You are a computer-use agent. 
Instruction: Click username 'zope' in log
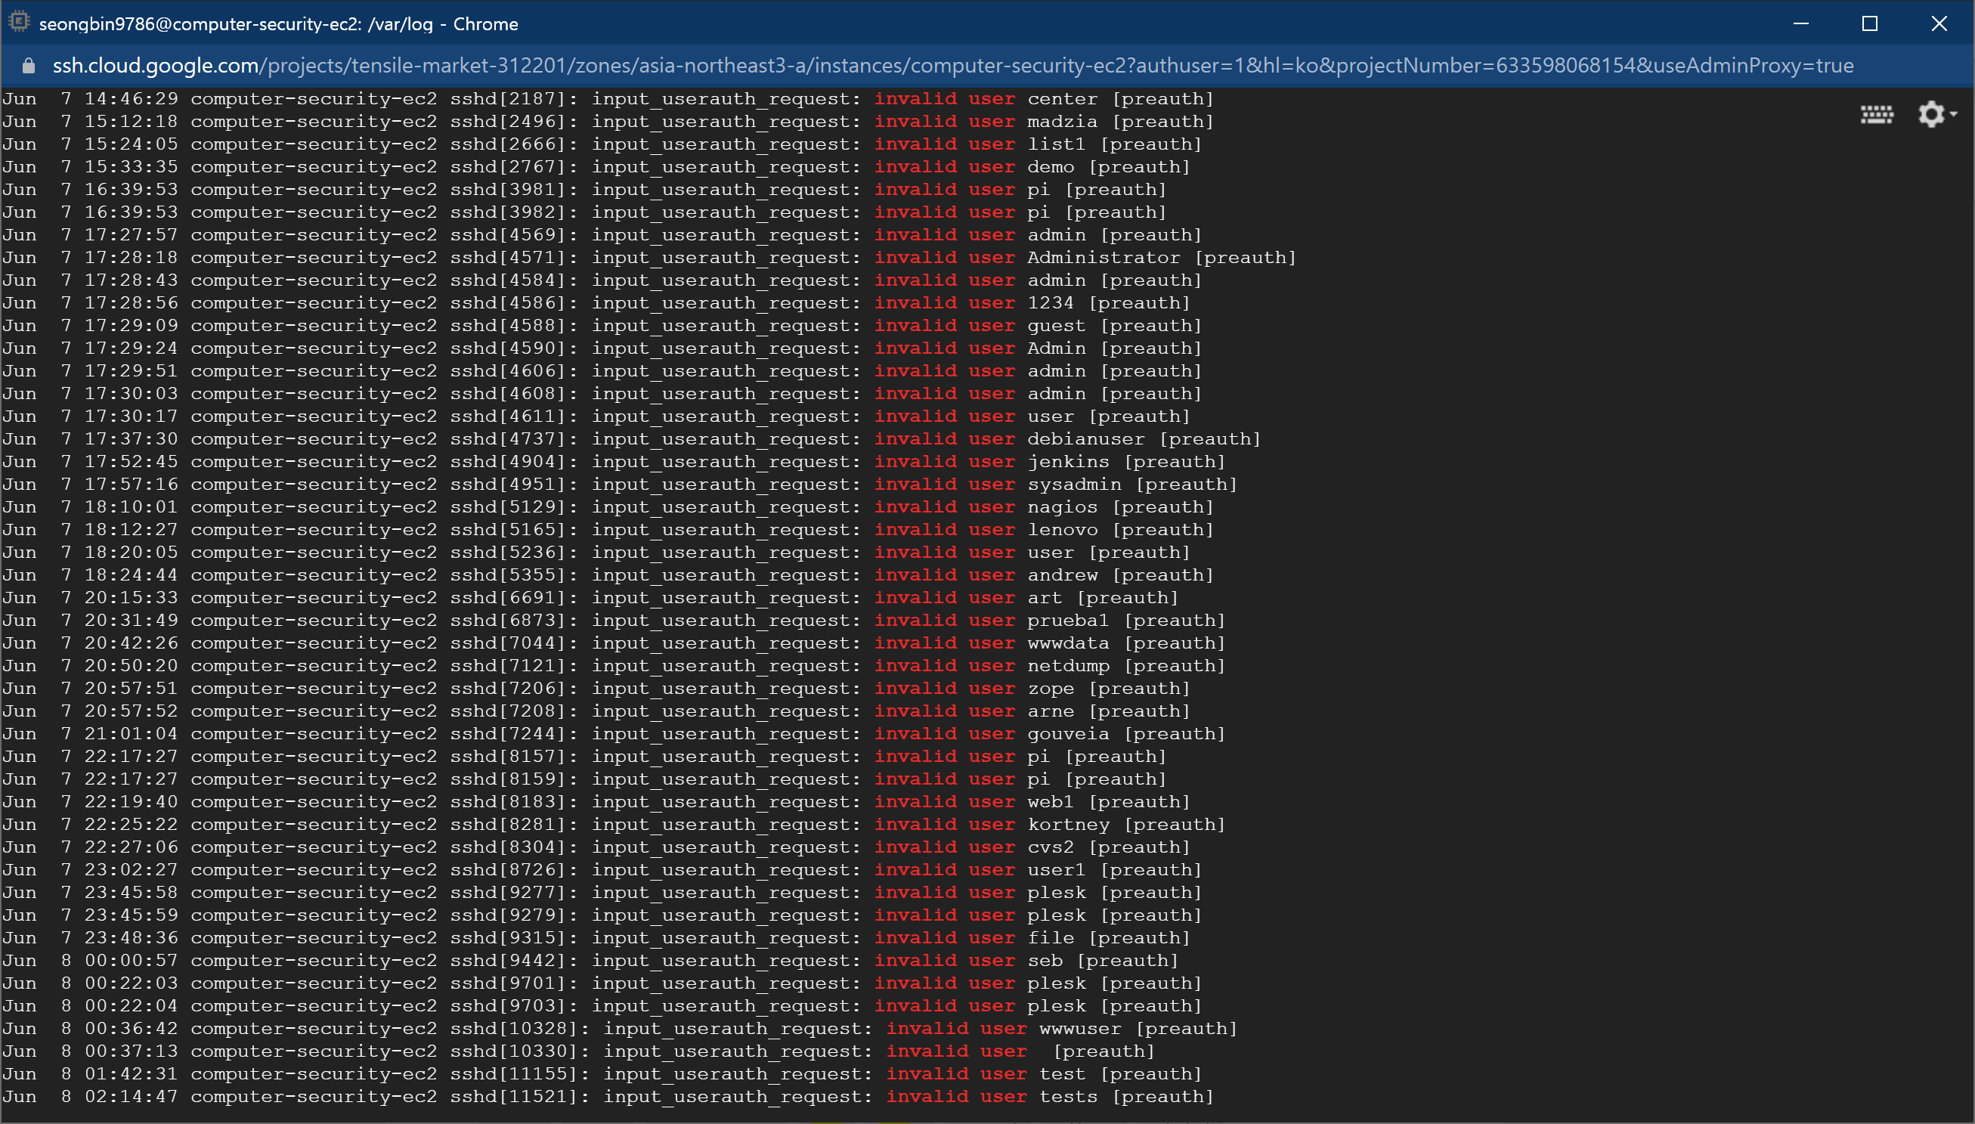[x=1051, y=689]
